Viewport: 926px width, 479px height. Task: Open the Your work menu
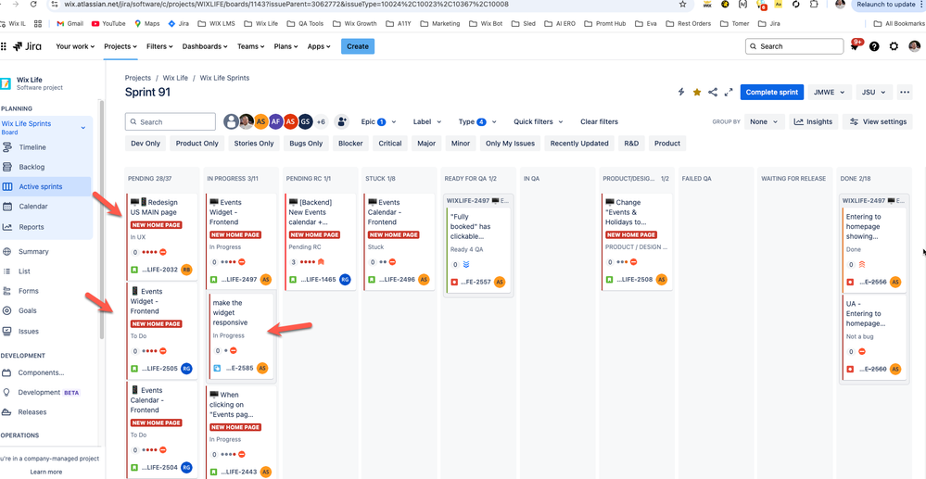coord(75,46)
